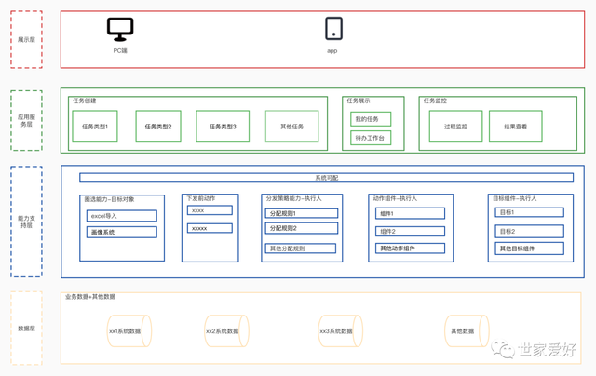Click the 应用服务层 dashed label box
The height and width of the screenshot is (376, 596).
(x=26, y=120)
